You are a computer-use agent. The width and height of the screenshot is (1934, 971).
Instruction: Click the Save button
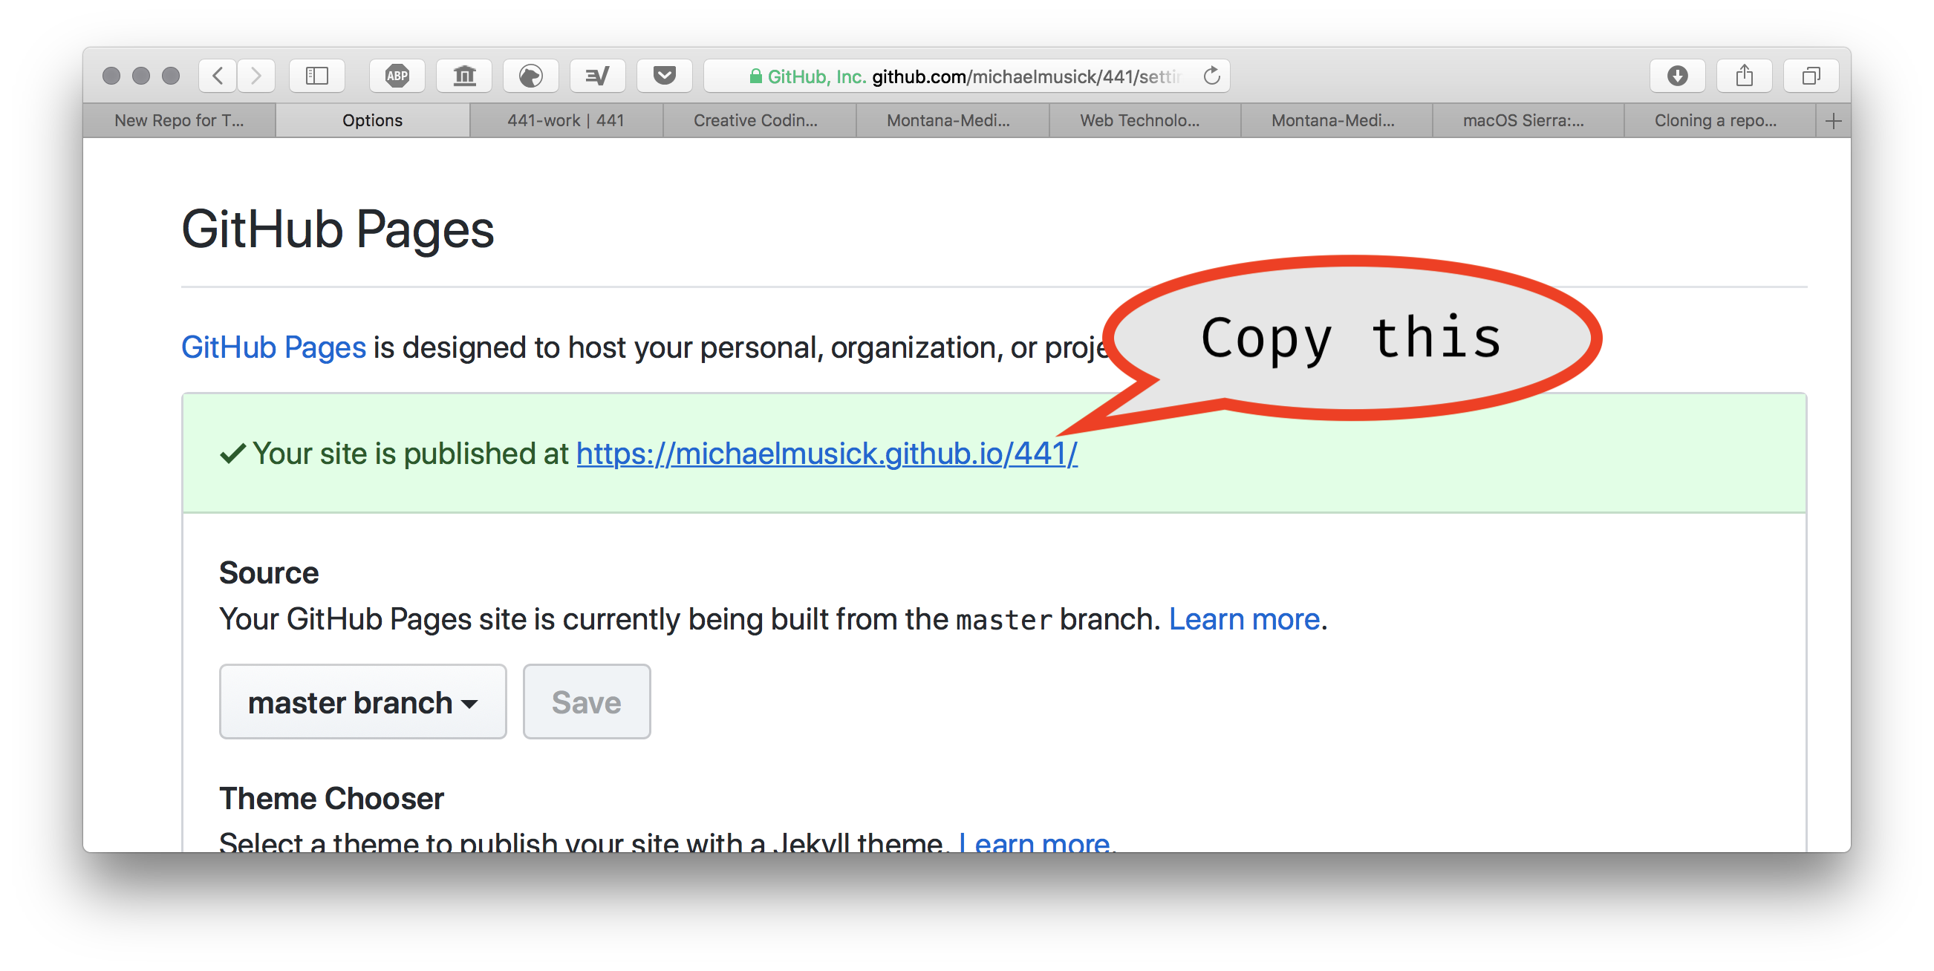[x=586, y=702]
